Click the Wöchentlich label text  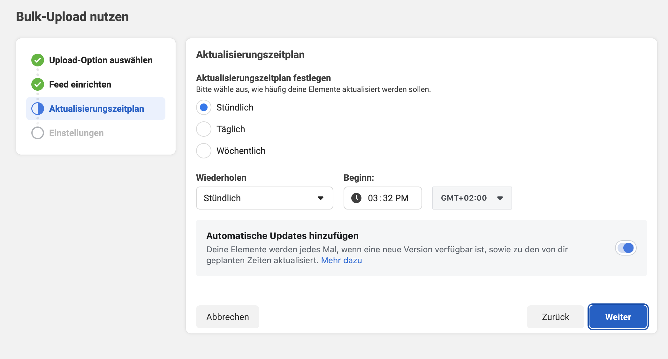click(x=241, y=151)
